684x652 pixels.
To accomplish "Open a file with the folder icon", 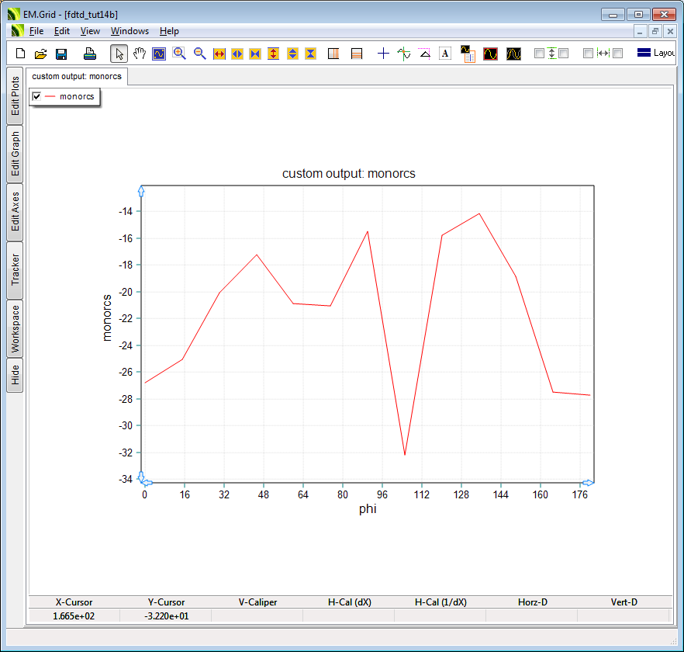I will click(x=41, y=54).
